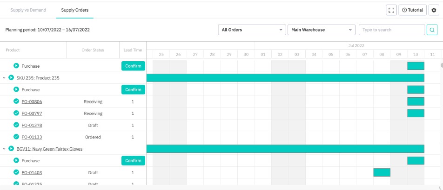This screenshot has width=443, height=190.
Task: Click play icon beside SKU 235
Action: (11, 78)
